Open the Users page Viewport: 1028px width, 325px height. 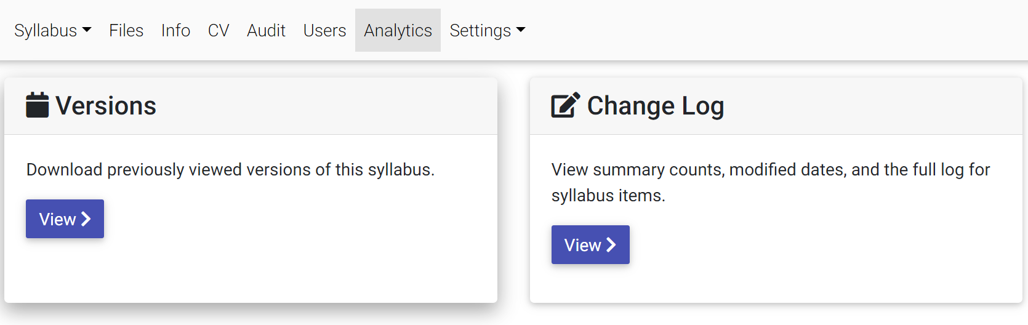pos(324,30)
